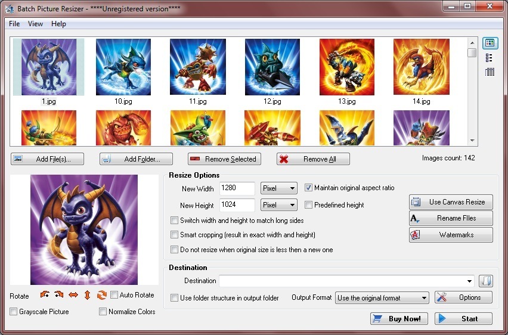Click the New Height input field
This screenshot has width=508, height=335.
tap(237, 205)
